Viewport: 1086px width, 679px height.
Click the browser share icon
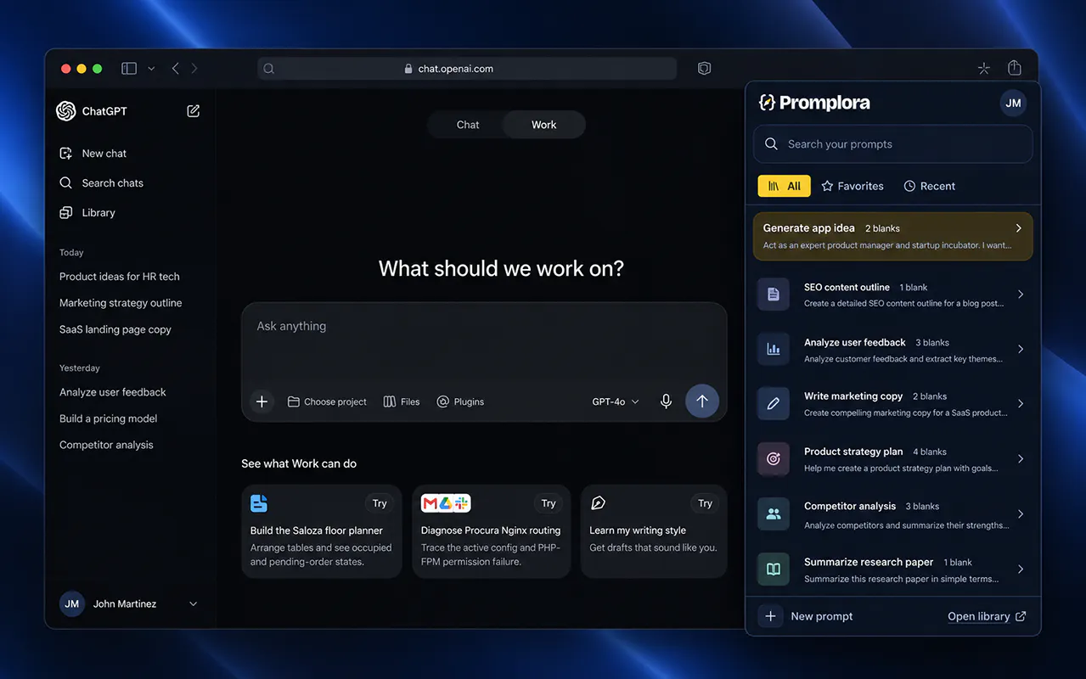(1014, 68)
